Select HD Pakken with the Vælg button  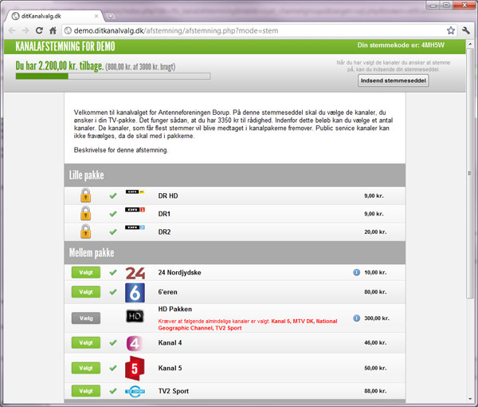point(86,318)
